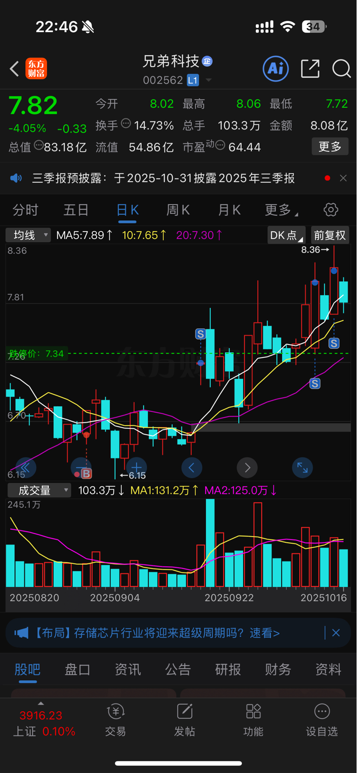Tap the MA5:7.89 value
The width and height of the screenshot is (357, 773).
(84, 235)
